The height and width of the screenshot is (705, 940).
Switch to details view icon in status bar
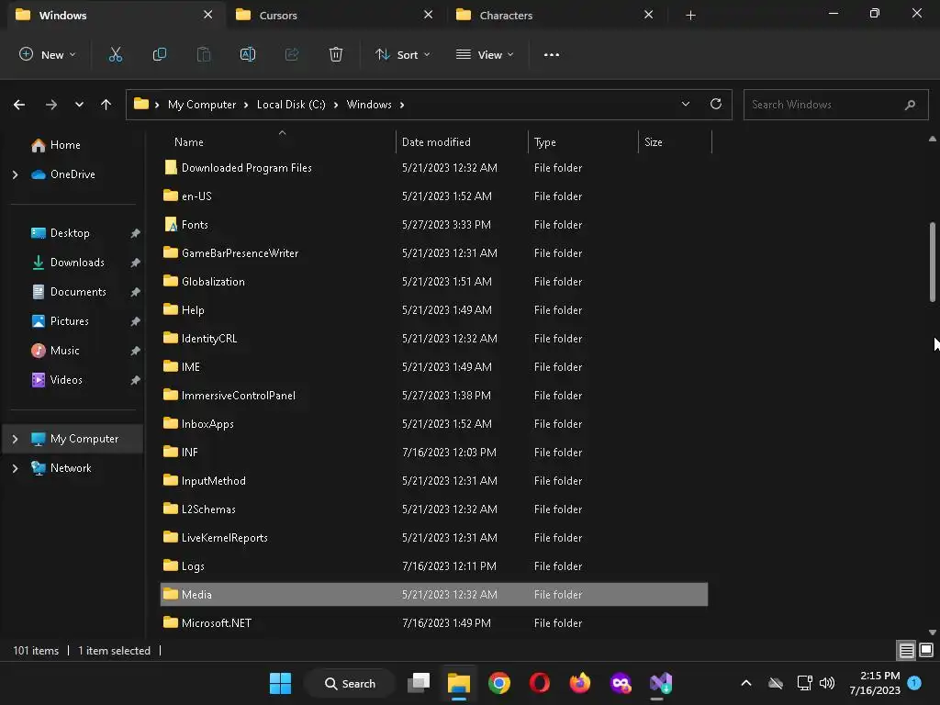coord(906,651)
